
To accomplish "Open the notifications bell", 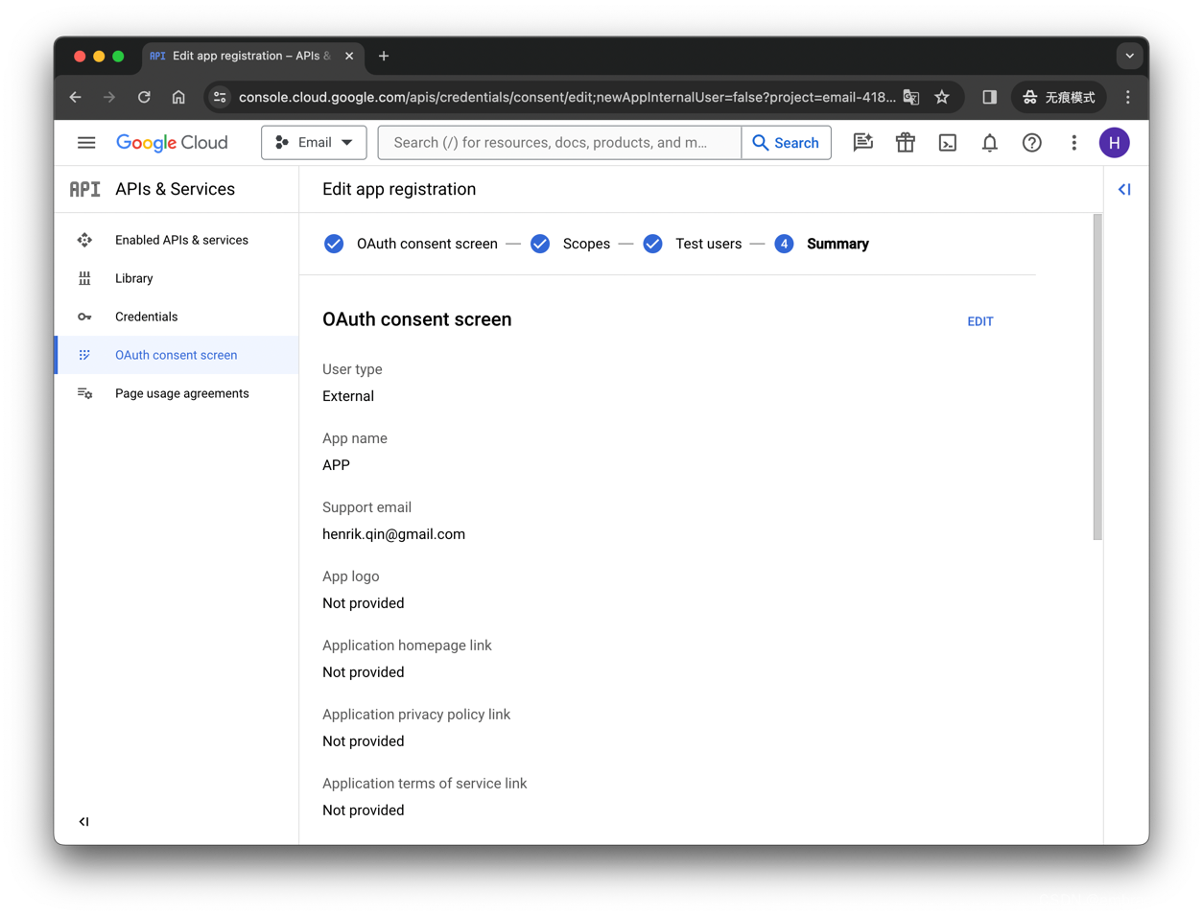I will click(x=989, y=143).
